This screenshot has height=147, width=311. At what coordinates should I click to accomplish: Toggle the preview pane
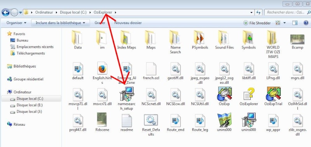(295, 23)
